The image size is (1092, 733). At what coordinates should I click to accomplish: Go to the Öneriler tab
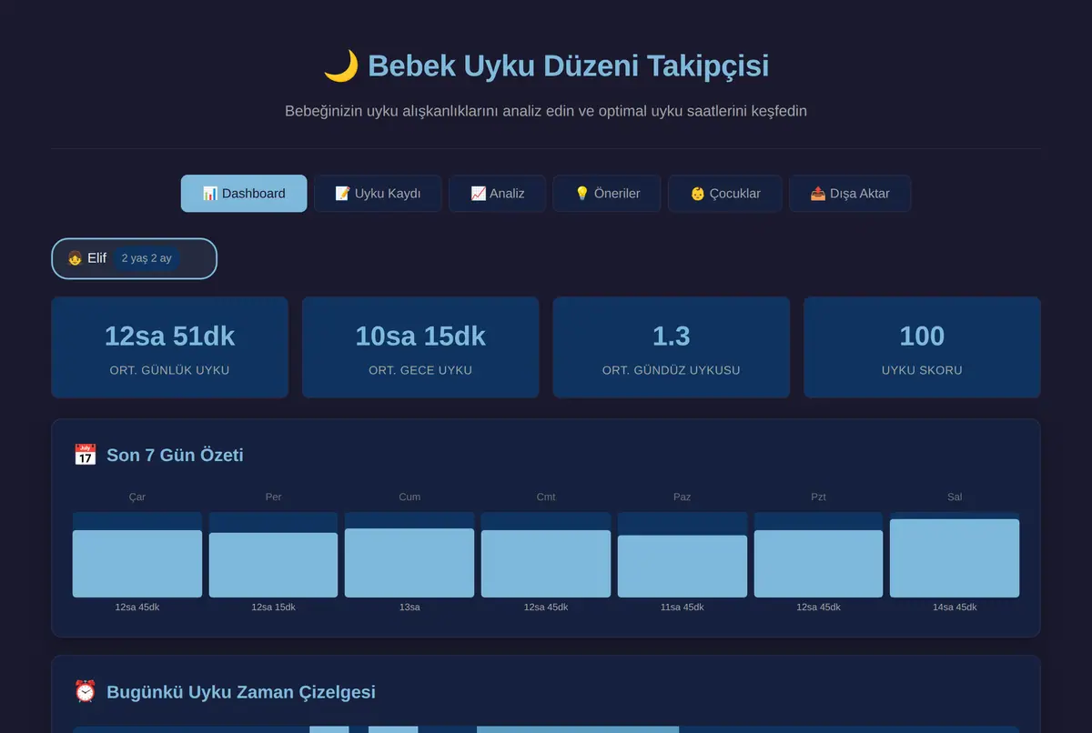[x=607, y=193]
